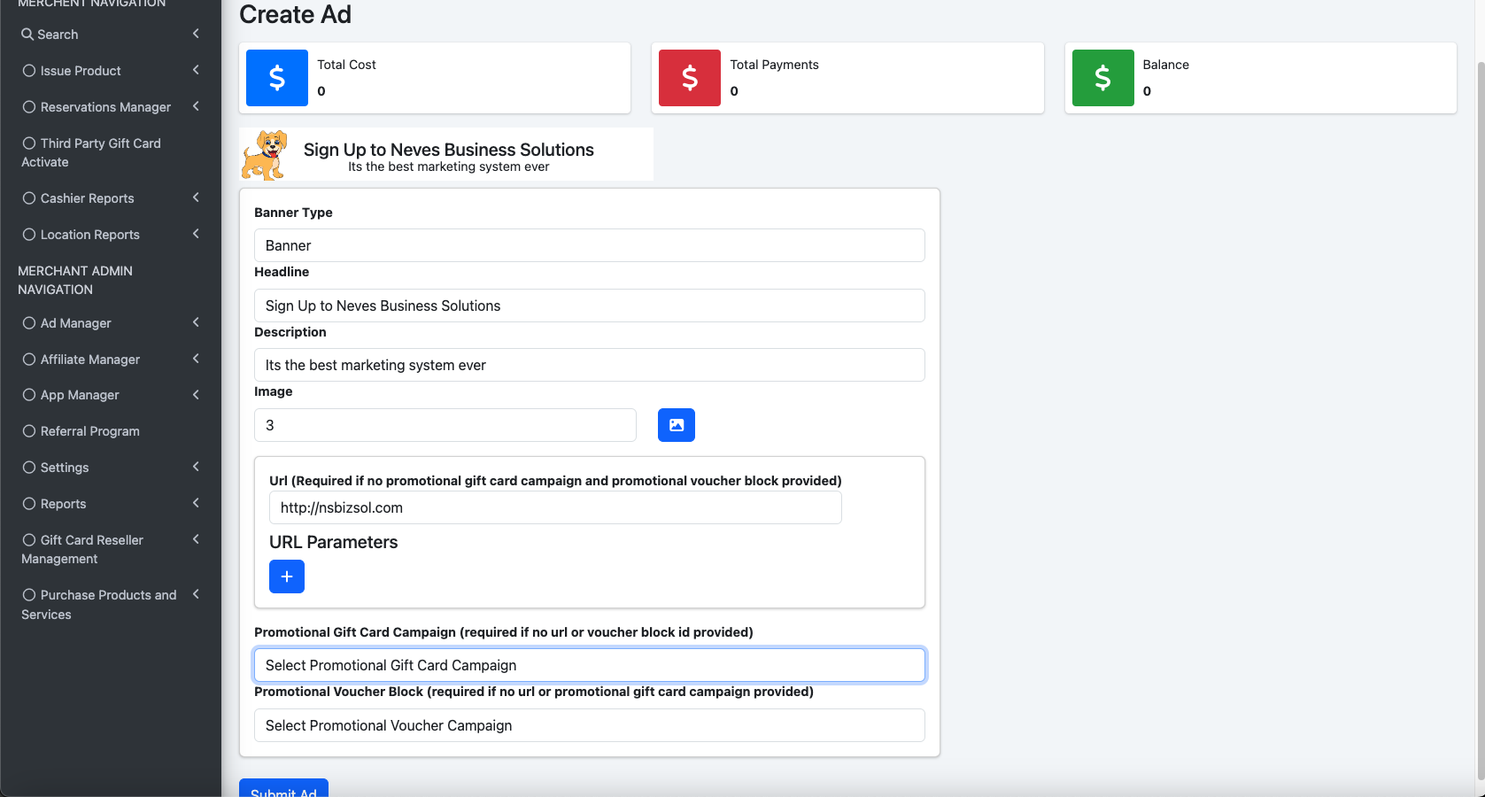
Task: Click the circle icon beside Ad Manager
Action: pyautogui.click(x=29, y=323)
